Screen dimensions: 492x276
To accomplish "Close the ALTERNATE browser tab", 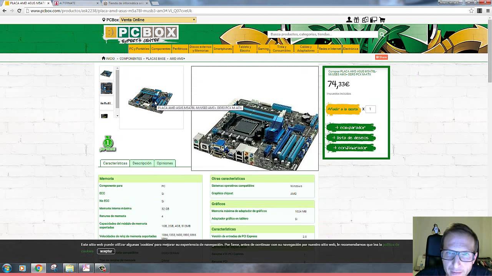I will [98, 3].
